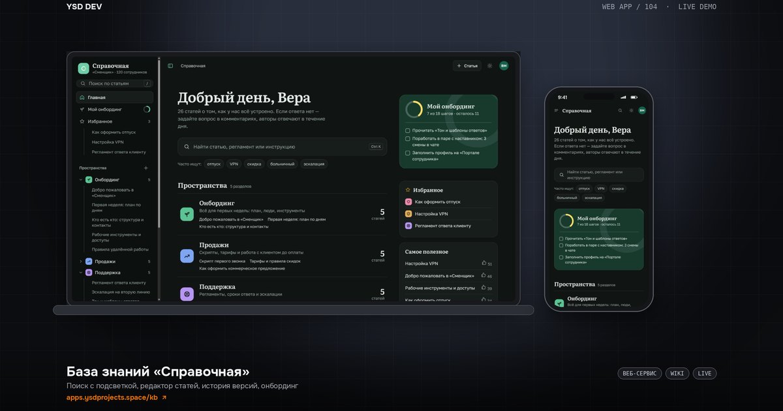783x411 pixels.
Task: Click the star icon next to Избранное in the sidebar
Action: (82, 121)
